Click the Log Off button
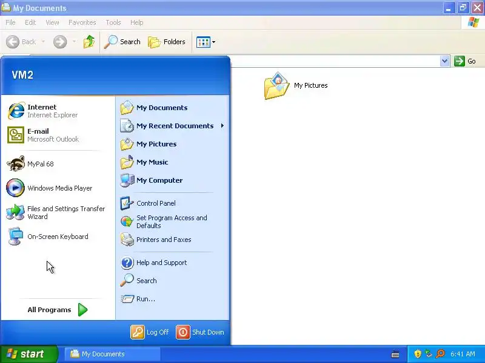 click(x=150, y=332)
